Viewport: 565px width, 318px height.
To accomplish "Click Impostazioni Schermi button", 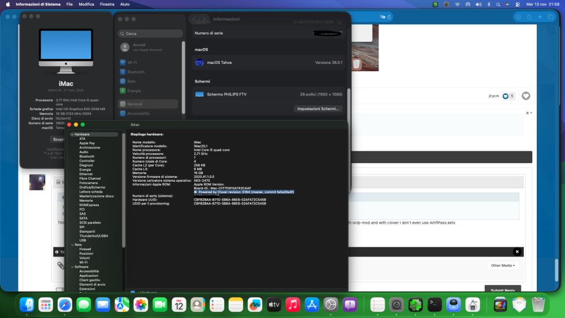I will (318, 109).
